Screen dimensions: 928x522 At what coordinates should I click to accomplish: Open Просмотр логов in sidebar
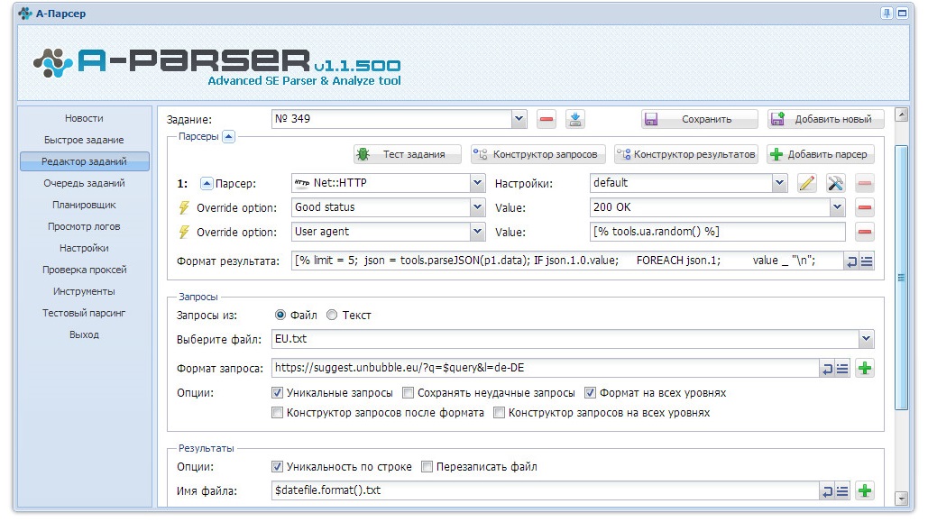84,226
